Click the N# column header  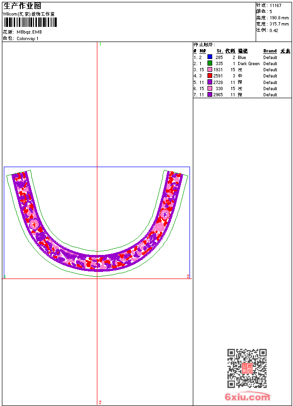point(203,51)
